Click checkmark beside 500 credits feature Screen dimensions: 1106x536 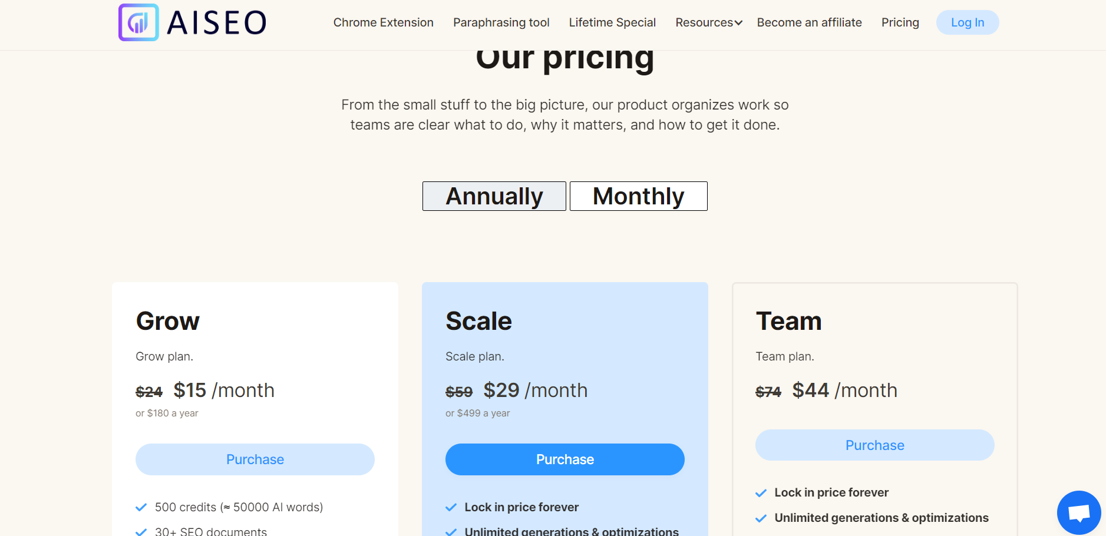click(141, 507)
